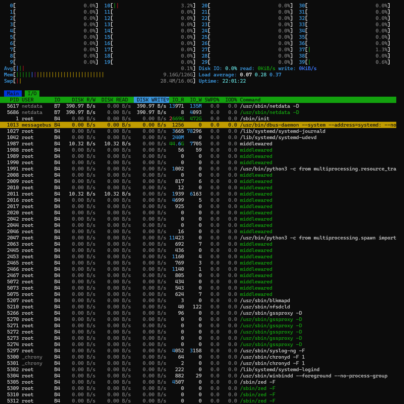Click the highlighted dbus-daemon process row
This screenshot has width=404, height=404.
click(x=198, y=125)
